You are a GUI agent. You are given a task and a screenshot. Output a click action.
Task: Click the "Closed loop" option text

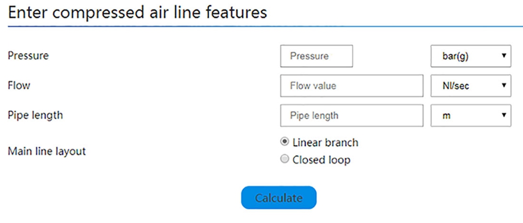click(x=321, y=160)
